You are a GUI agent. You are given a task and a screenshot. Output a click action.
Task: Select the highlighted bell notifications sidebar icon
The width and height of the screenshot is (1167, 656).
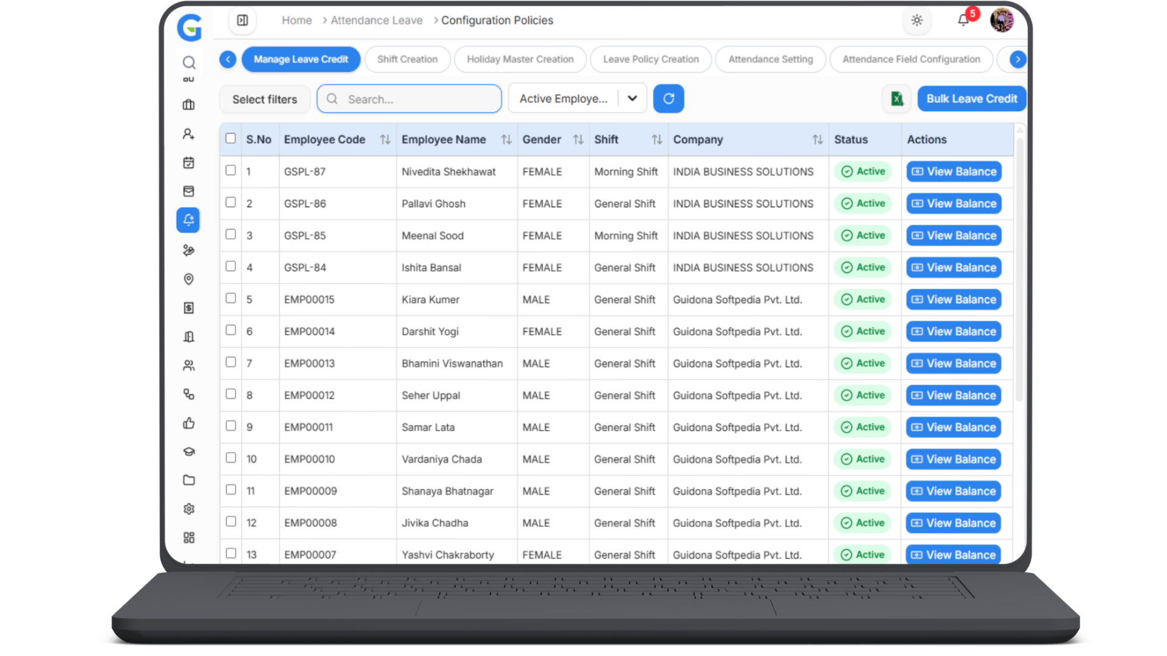[x=188, y=220]
